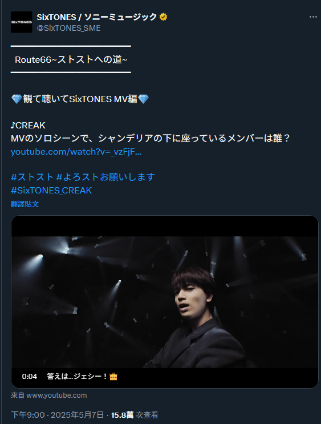The width and height of the screenshot is (321, 424).
Task: Click the 下午9:00 · 2025年5月7日 timestamp
Action: click(x=57, y=415)
